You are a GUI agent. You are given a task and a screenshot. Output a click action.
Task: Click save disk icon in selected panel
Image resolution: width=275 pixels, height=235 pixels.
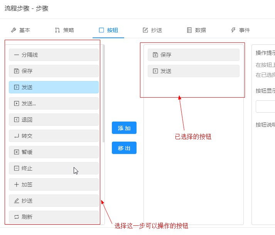155,55
